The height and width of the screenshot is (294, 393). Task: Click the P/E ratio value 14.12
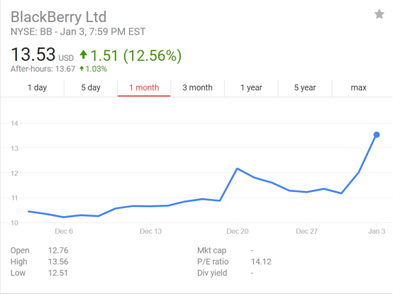(x=261, y=261)
